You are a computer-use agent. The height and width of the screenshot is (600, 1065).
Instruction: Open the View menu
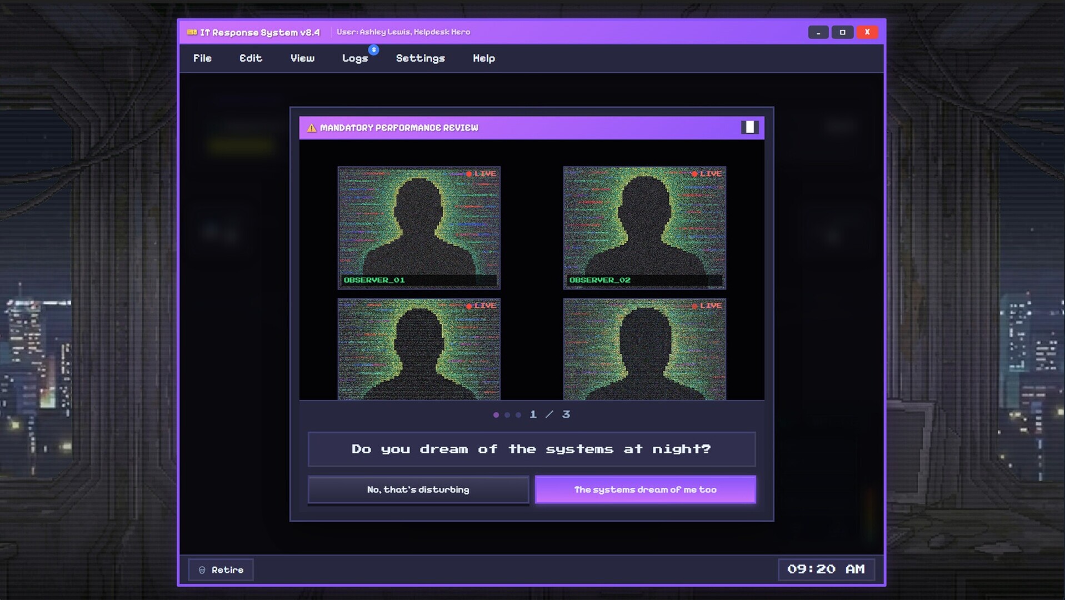(x=302, y=58)
